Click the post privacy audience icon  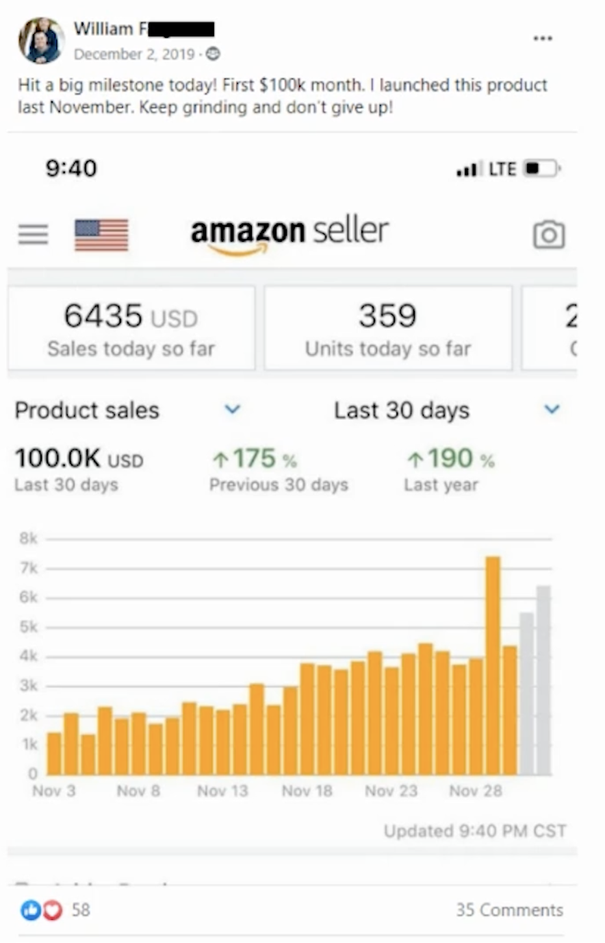(x=214, y=53)
